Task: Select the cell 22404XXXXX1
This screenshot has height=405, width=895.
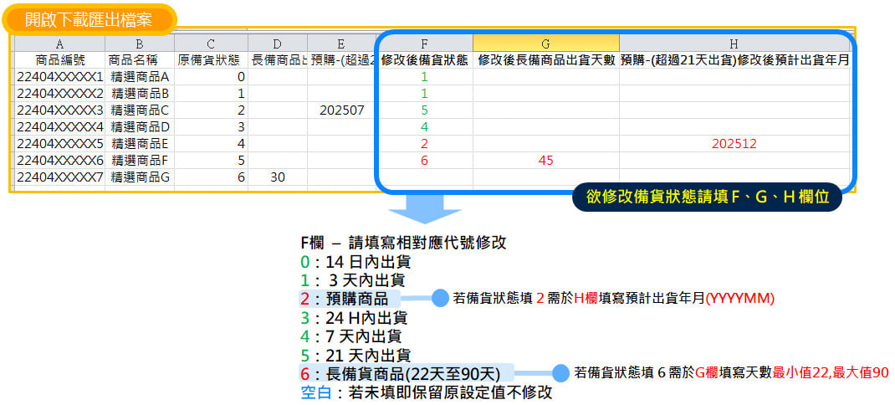Action: [x=59, y=77]
